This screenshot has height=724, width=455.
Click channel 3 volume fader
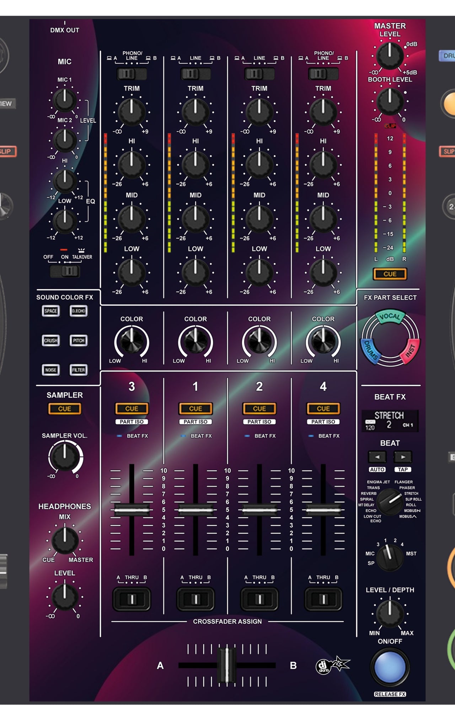(132, 510)
